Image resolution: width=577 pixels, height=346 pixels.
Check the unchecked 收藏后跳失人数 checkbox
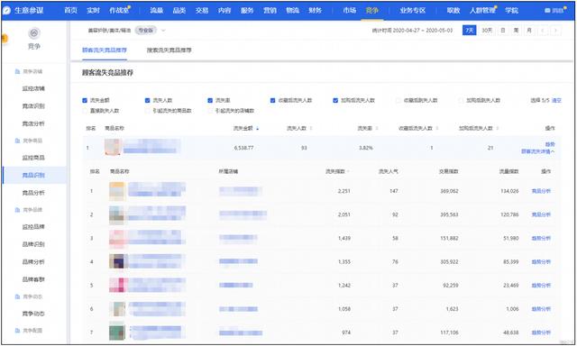click(x=398, y=100)
